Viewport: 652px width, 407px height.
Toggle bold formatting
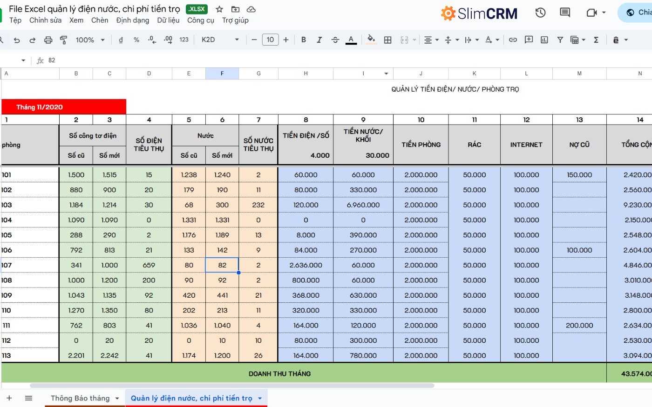pos(303,40)
